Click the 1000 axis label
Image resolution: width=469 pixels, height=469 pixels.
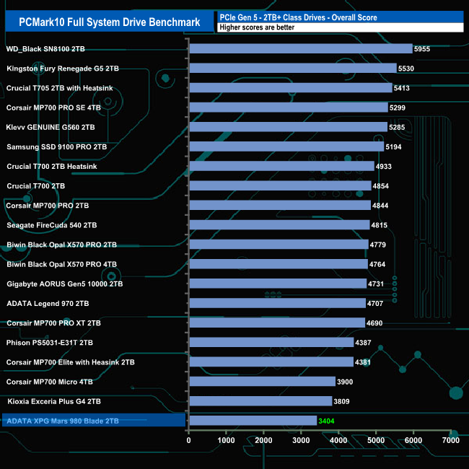point(226,440)
